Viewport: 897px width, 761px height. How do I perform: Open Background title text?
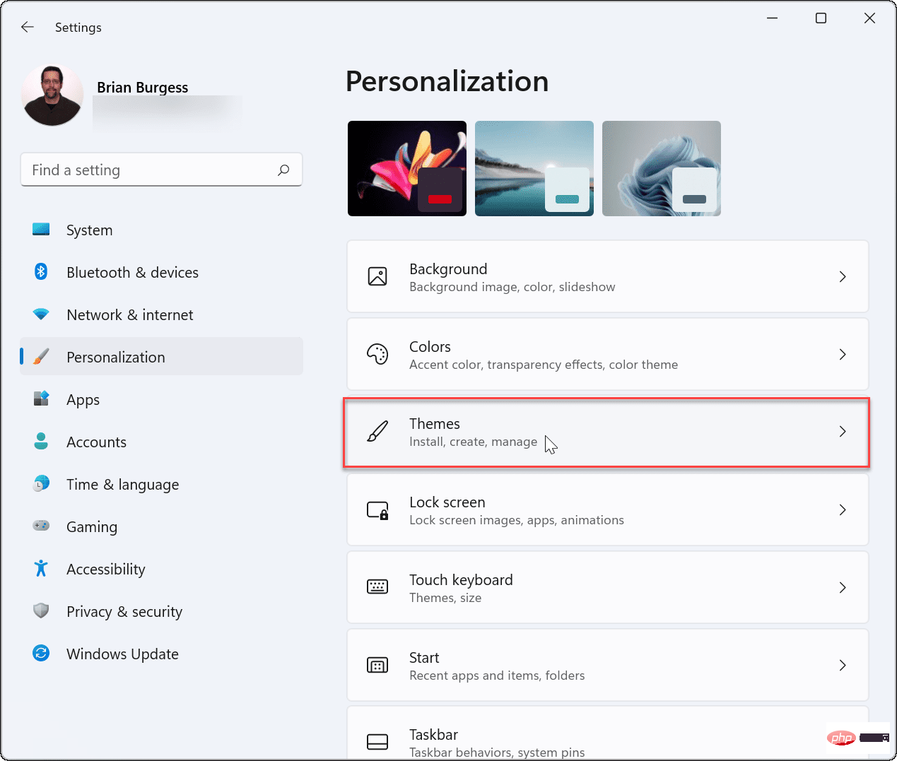pyautogui.click(x=448, y=269)
